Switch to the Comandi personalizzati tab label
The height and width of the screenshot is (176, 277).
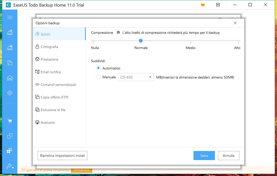pyautogui.click(x=58, y=85)
